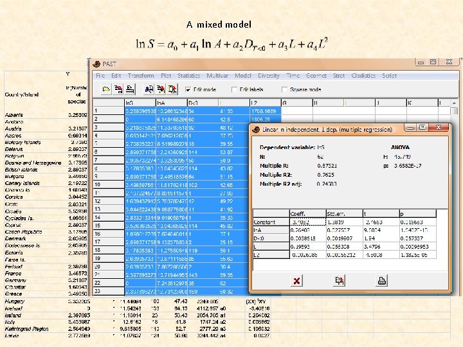Click the Constant coefficient cell
This screenshot has height=347, width=463.
point(307,222)
